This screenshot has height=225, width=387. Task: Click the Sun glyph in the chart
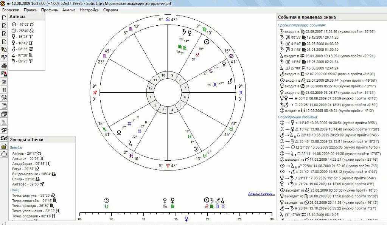[x=207, y=42]
